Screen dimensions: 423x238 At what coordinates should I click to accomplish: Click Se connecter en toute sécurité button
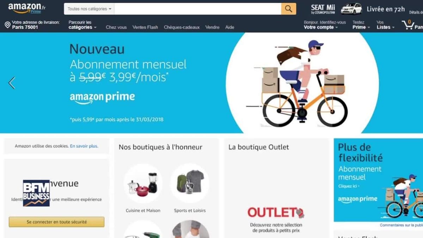click(56, 222)
